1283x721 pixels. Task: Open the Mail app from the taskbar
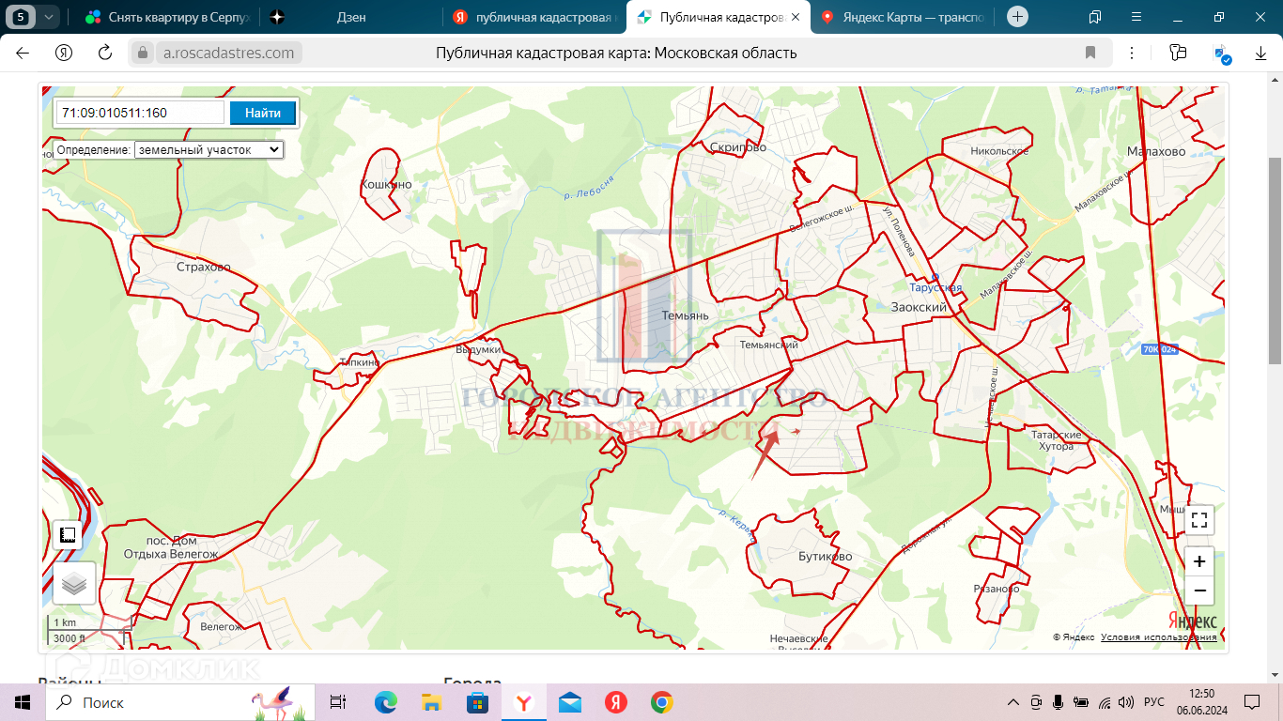coord(570,702)
